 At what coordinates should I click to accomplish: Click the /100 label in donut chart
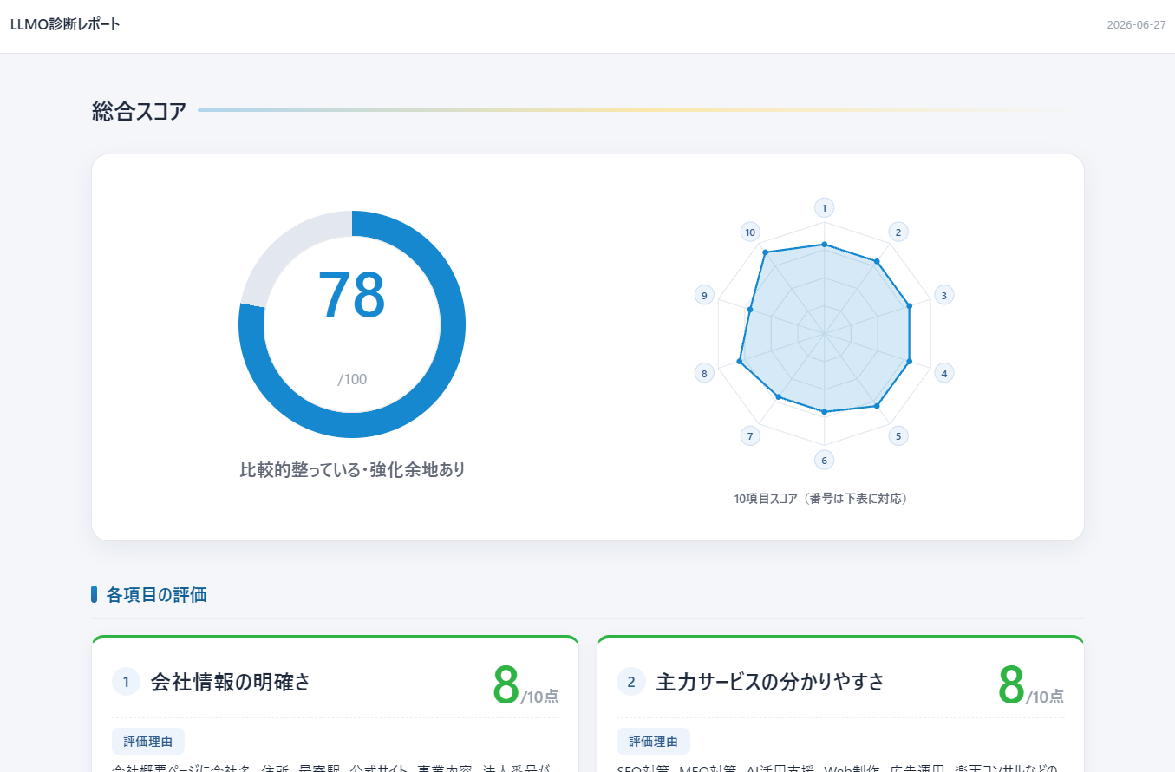[352, 379]
